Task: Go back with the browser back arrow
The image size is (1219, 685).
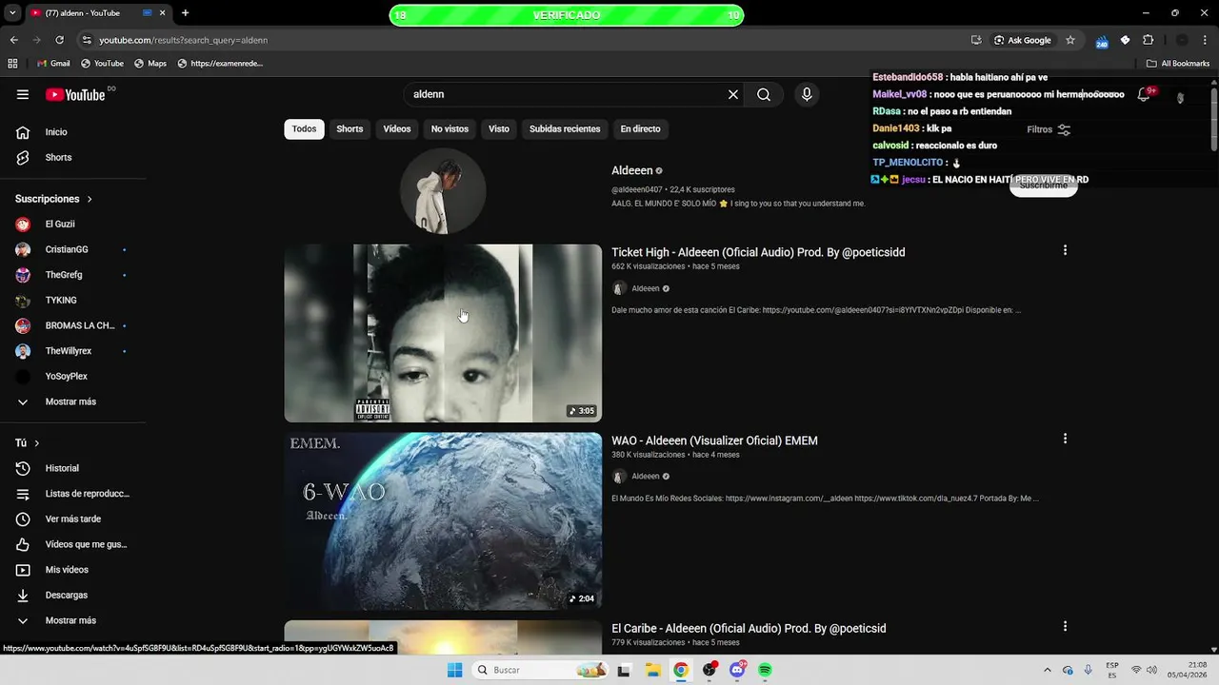Action: pyautogui.click(x=13, y=40)
